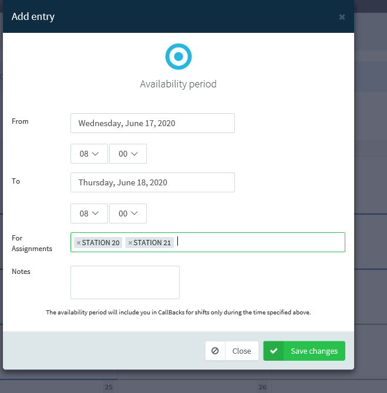
Task: Close the Add entry dialog with X
Action: pos(342,17)
